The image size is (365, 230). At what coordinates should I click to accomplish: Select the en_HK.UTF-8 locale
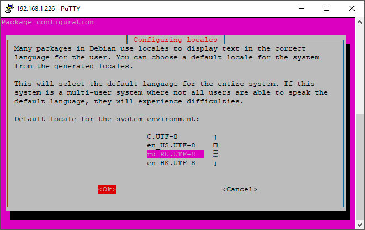tap(171, 163)
